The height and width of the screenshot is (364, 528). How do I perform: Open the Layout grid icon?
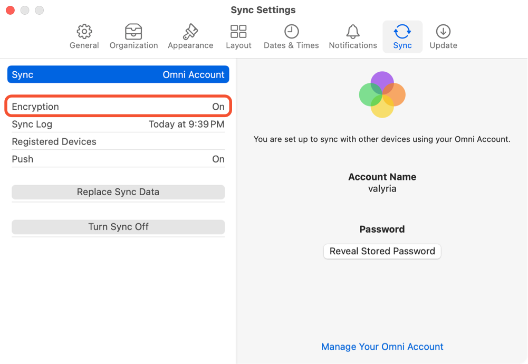tap(238, 32)
